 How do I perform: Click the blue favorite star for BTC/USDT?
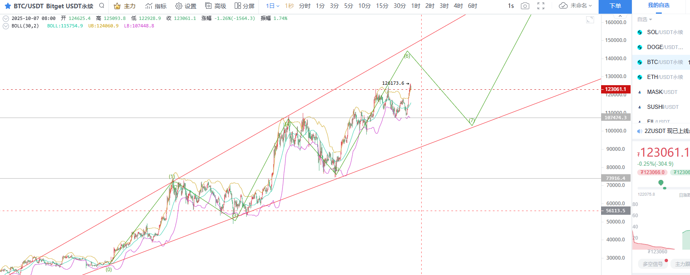(7, 6)
